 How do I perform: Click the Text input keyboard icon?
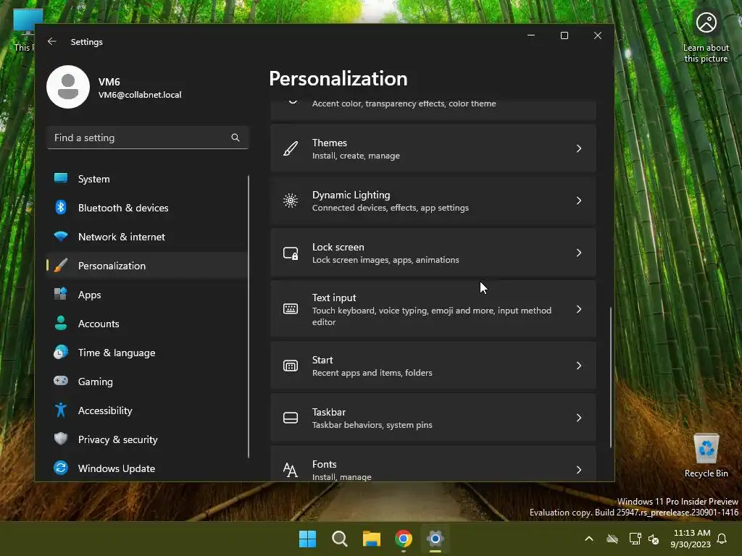pos(291,309)
